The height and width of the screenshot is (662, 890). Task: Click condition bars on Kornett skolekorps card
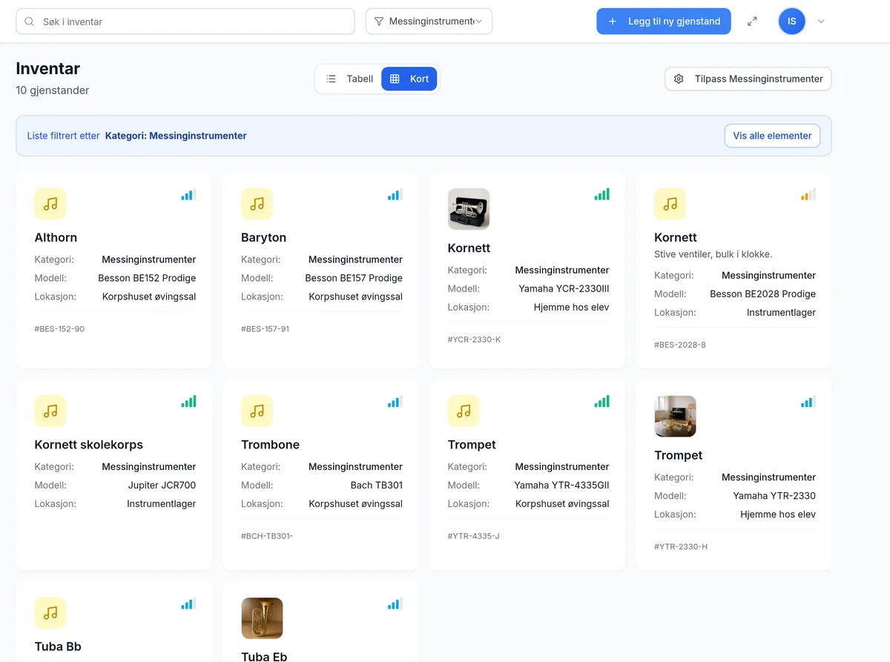point(188,402)
